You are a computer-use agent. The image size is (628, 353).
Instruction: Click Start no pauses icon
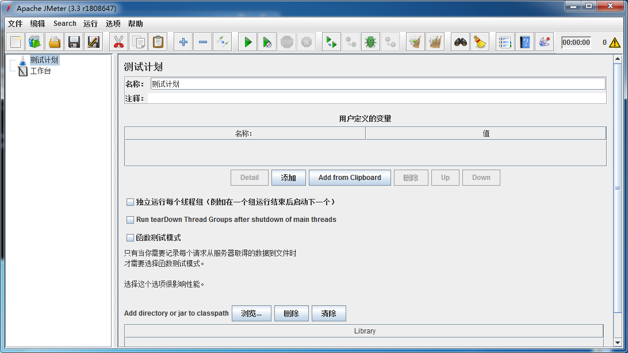pos(267,42)
